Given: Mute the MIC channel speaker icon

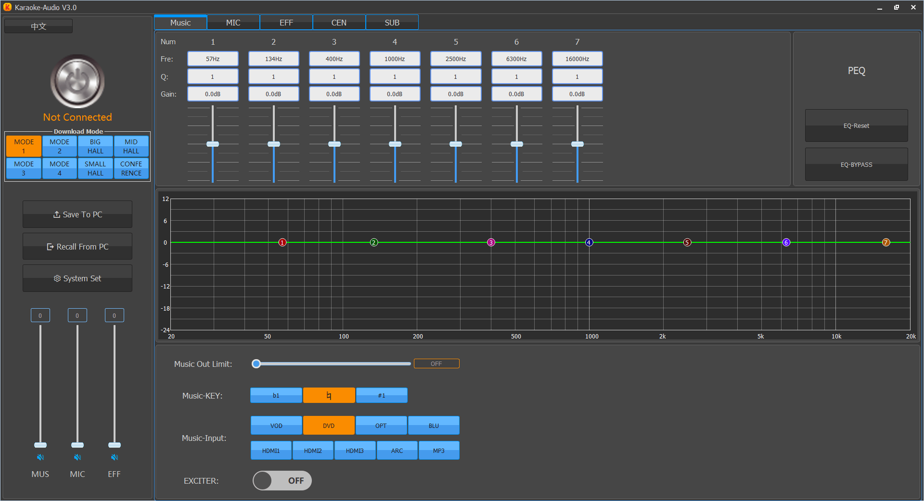Looking at the screenshot, I should (77, 457).
